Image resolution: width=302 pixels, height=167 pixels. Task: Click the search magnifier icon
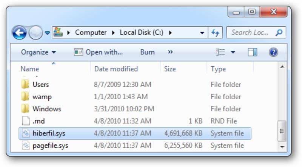click(x=279, y=33)
